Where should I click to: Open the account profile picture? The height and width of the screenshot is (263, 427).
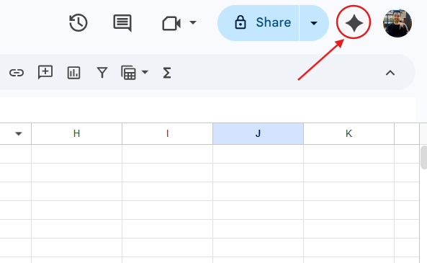(x=397, y=23)
